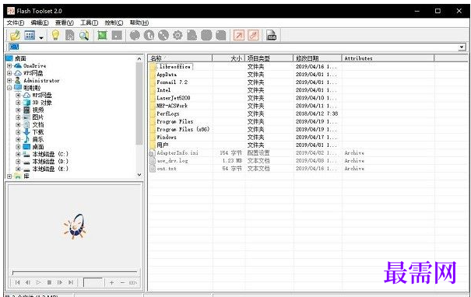
Task: Open the view mode dropdown arrow
Action: click(x=41, y=37)
